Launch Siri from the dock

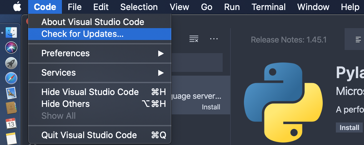coord(11,47)
